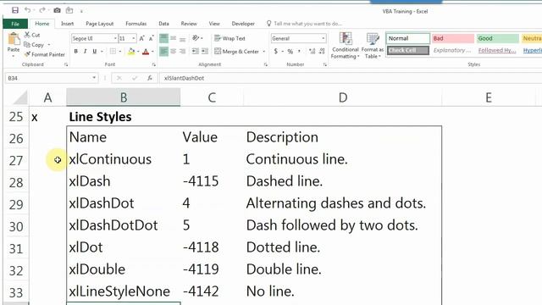Open the Merge & Center dropdown arrow
542x305 pixels.
pyautogui.click(x=264, y=52)
